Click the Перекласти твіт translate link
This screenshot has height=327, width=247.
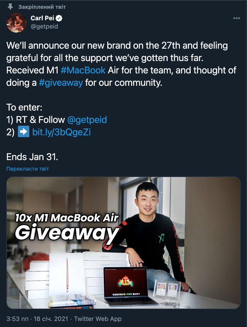coord(27,169)
